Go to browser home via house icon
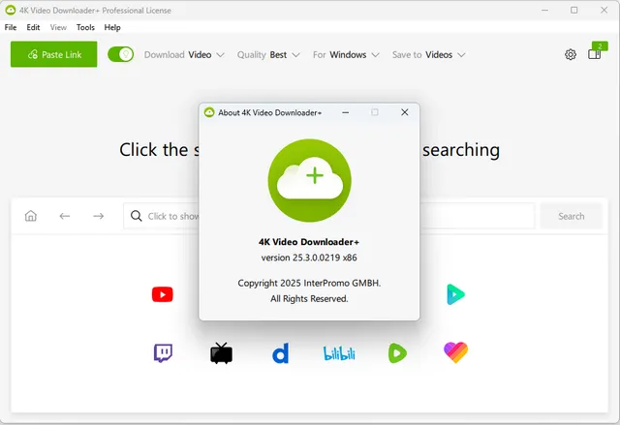Screen dimensions: 620x425 [x=30, y=216]
